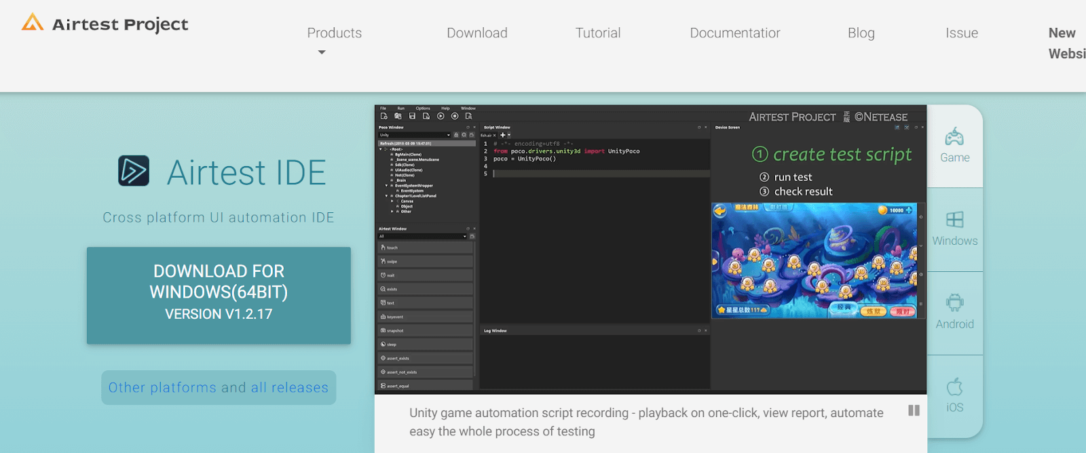Select the Windows platform tab

coord(954,229)
